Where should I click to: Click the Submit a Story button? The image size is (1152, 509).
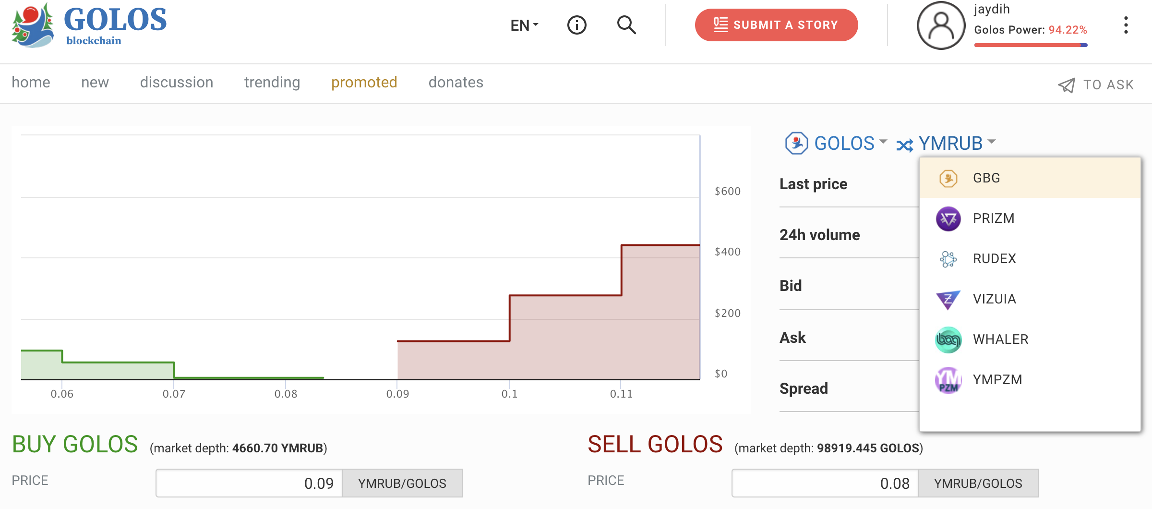click(776, 25)
